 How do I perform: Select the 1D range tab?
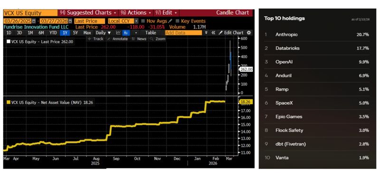tap(9, 33)
